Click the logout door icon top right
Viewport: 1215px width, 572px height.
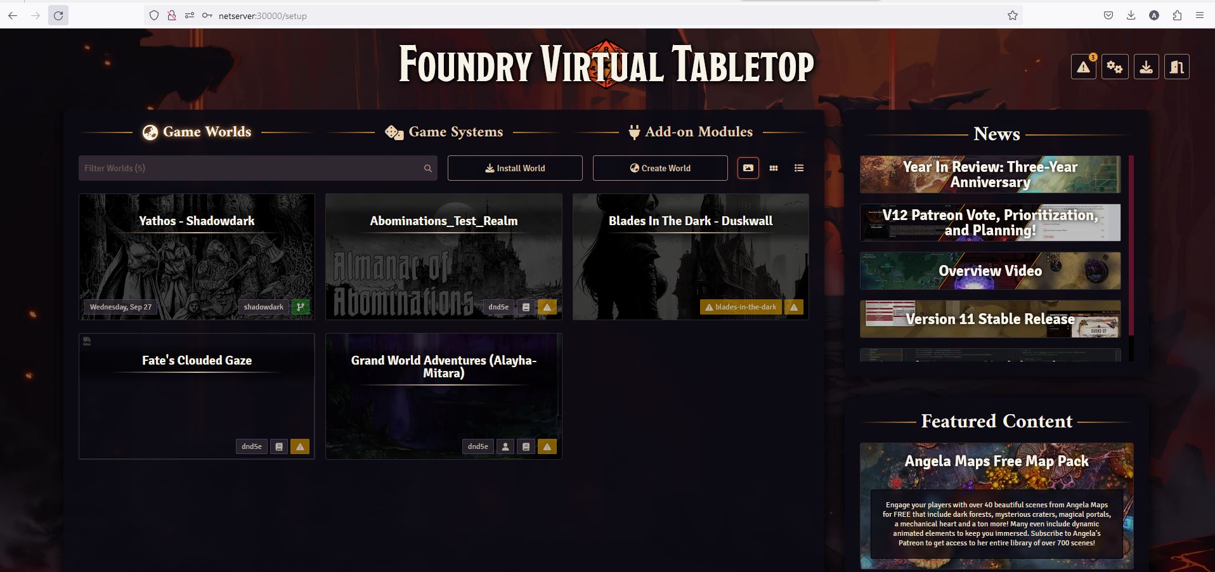point(1177,67)
